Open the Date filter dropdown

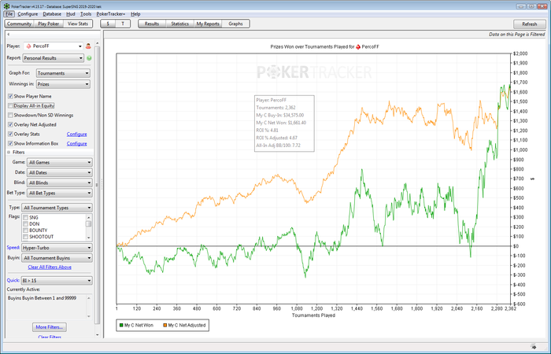tap(60, 173)
